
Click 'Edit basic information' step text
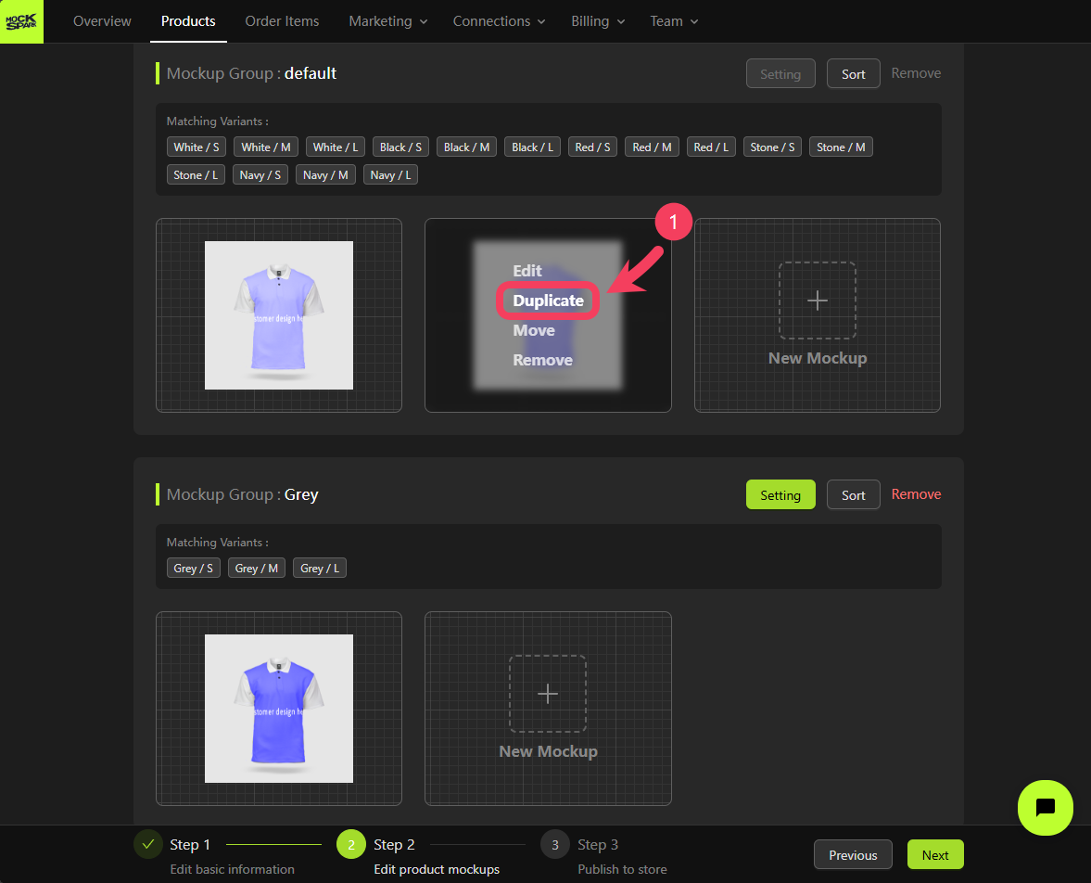[x=233, y=869]
